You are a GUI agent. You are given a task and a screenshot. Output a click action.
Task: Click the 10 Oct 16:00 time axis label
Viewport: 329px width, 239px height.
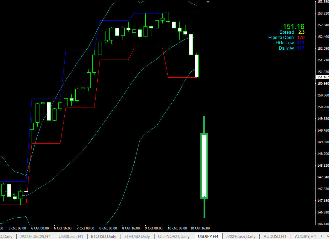click(x=200, y=228)
